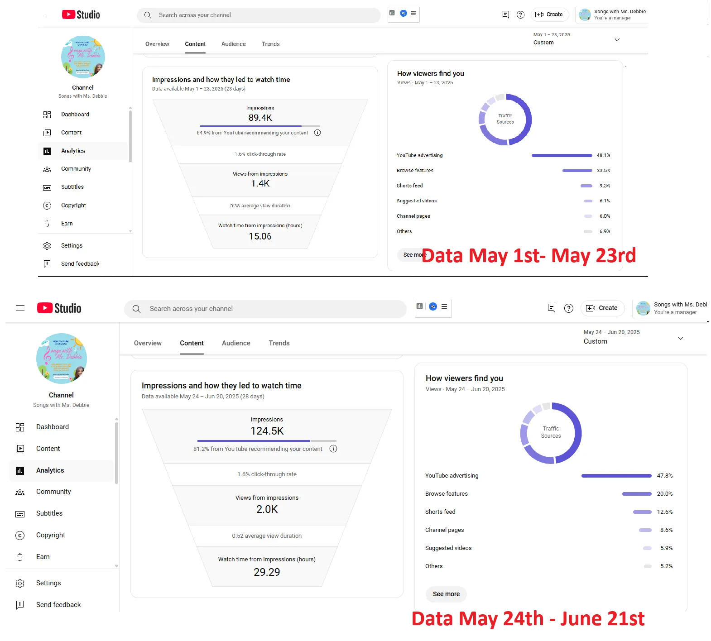
Task: Click the channel avatar image in the lower sidebar
Action: point(62,359)
